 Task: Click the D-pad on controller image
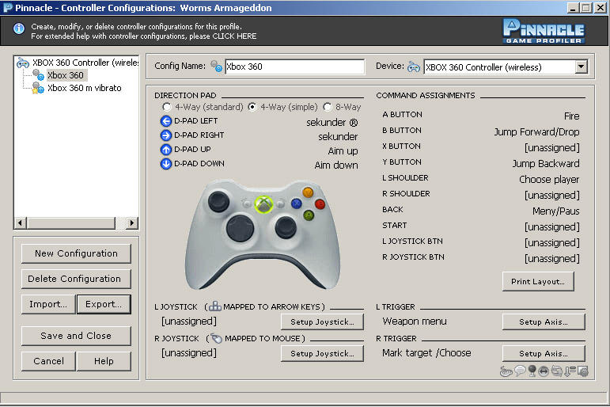click(240, 228)
